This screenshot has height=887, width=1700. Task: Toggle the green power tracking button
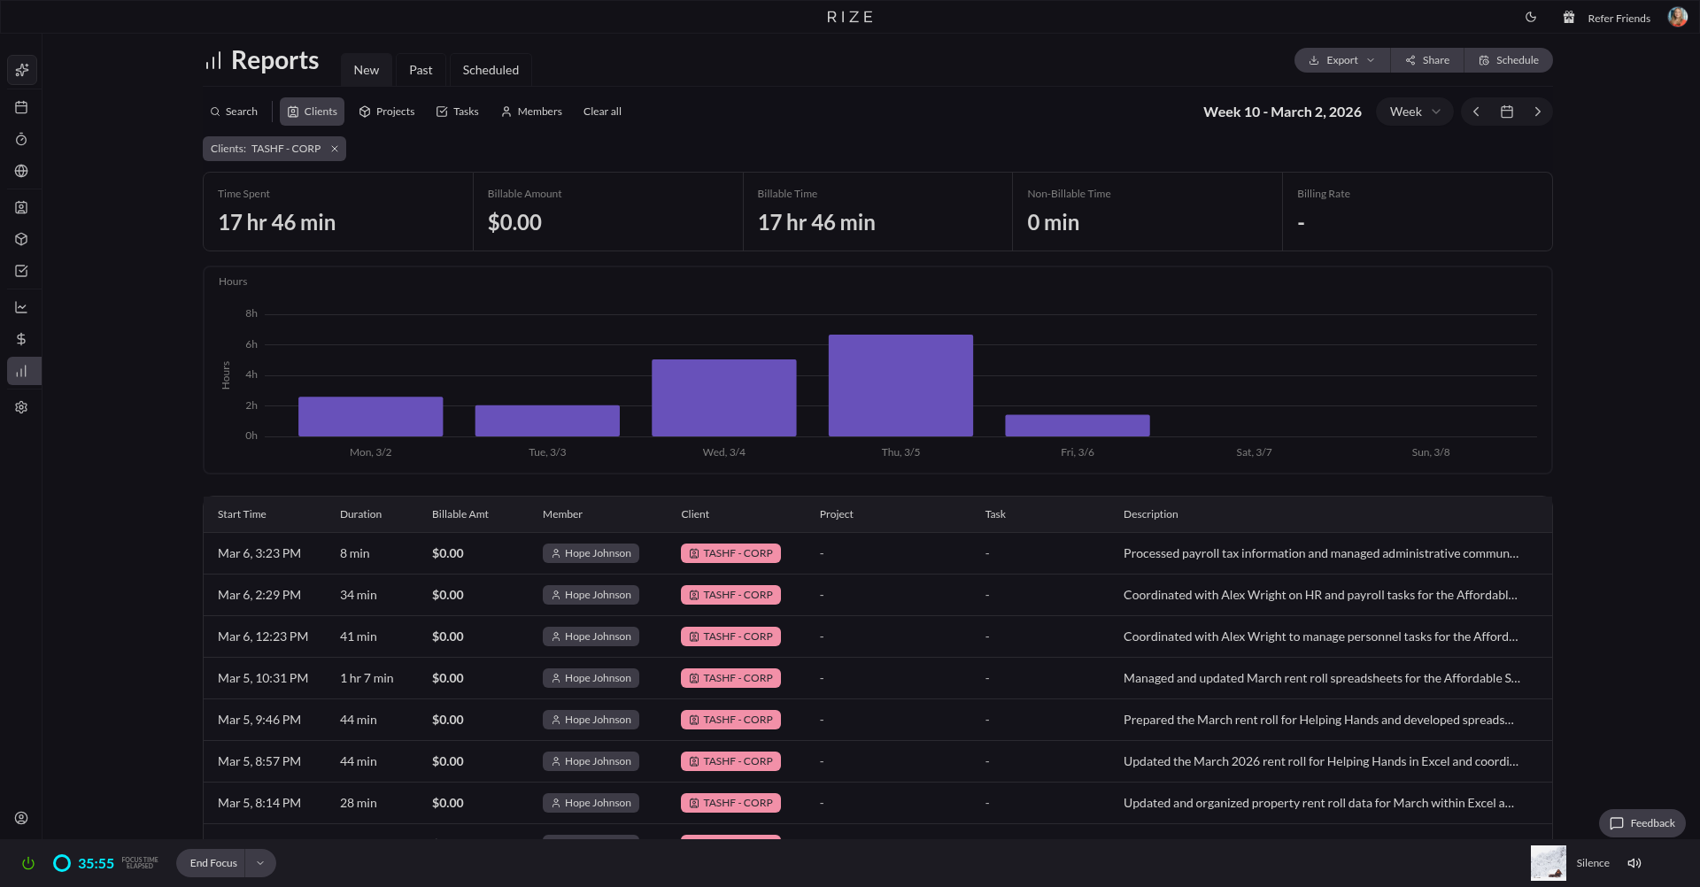tap(28, 863)
